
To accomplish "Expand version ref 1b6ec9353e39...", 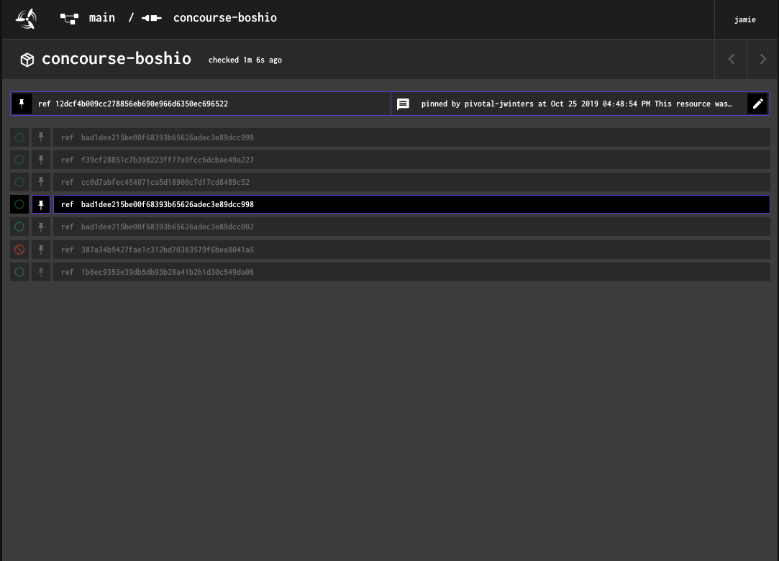I will point(411,272).
